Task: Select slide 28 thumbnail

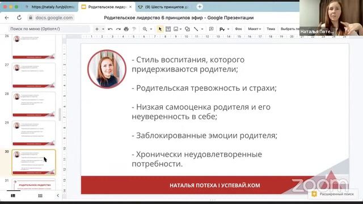Action: tap(34, 104)
